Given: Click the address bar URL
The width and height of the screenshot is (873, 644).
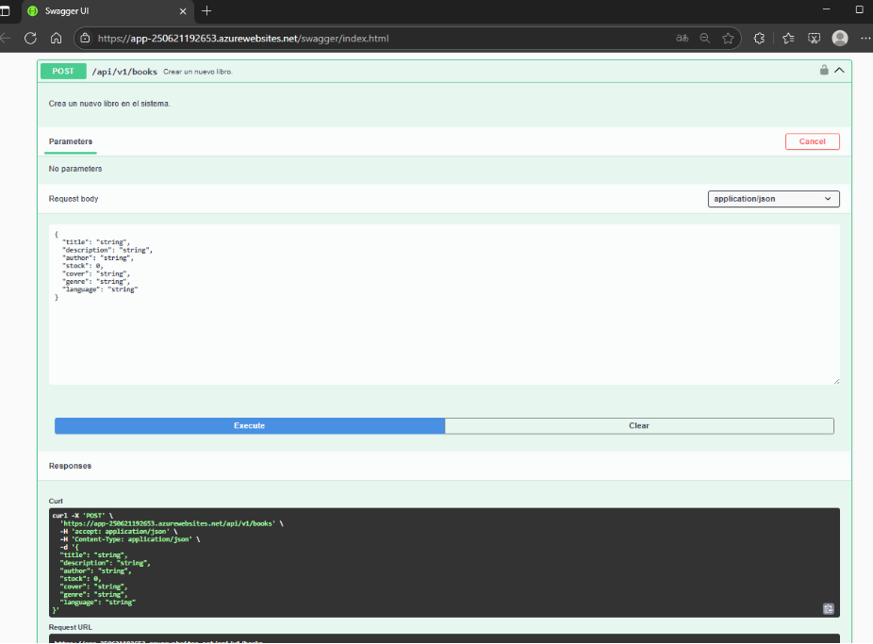Looking at the screenshot, I should click(x=243, y=39).
